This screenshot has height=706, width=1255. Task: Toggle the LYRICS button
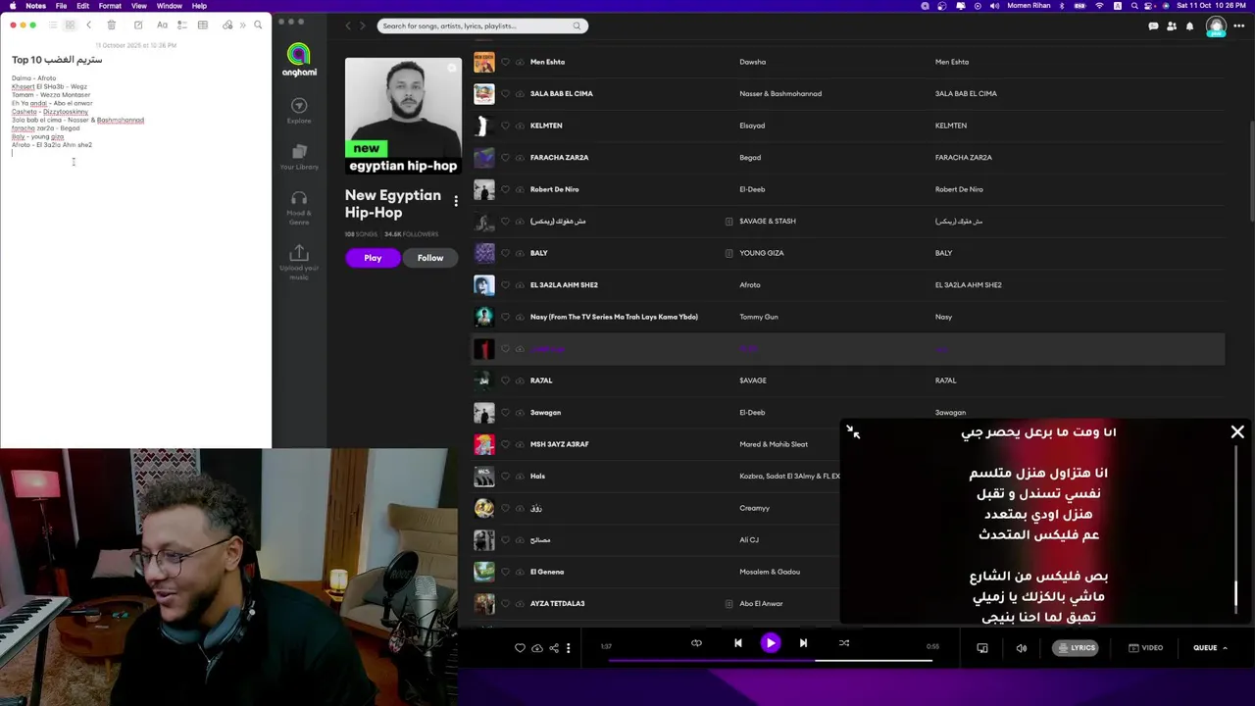coord(1076,648)
